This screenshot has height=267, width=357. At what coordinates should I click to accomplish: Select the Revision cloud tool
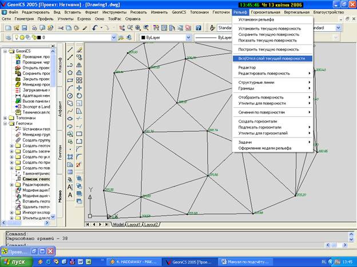pos(70,103)
